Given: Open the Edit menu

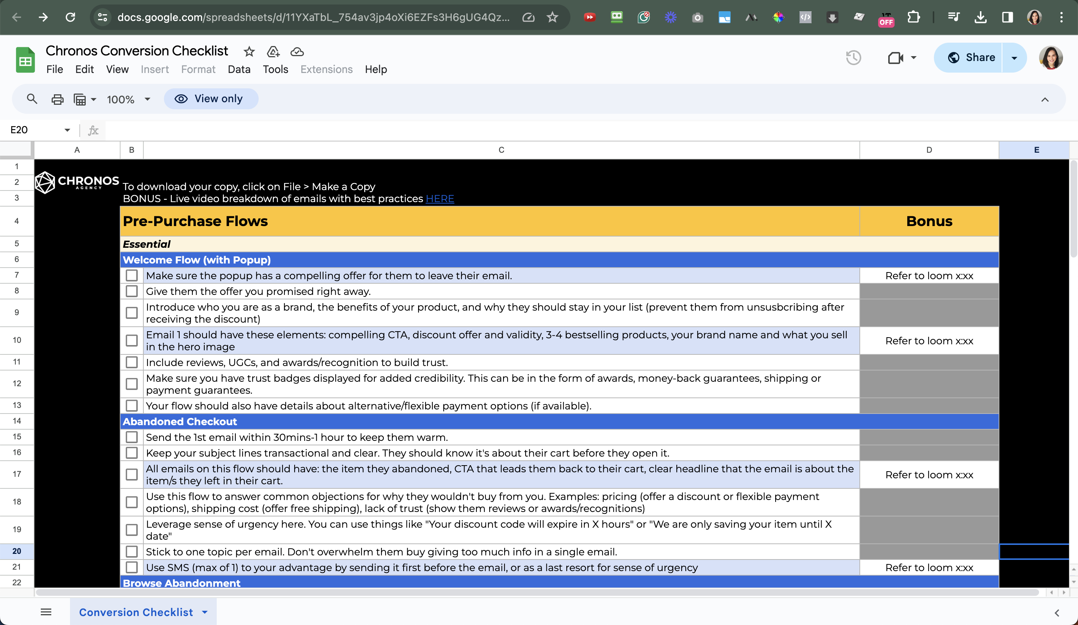Looking at the screenshot, I should tap(84, 69).
